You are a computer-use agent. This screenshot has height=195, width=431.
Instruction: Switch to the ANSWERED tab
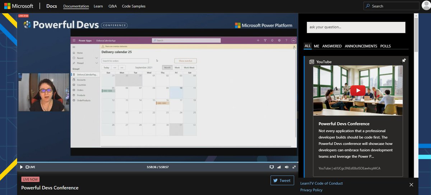332,46
